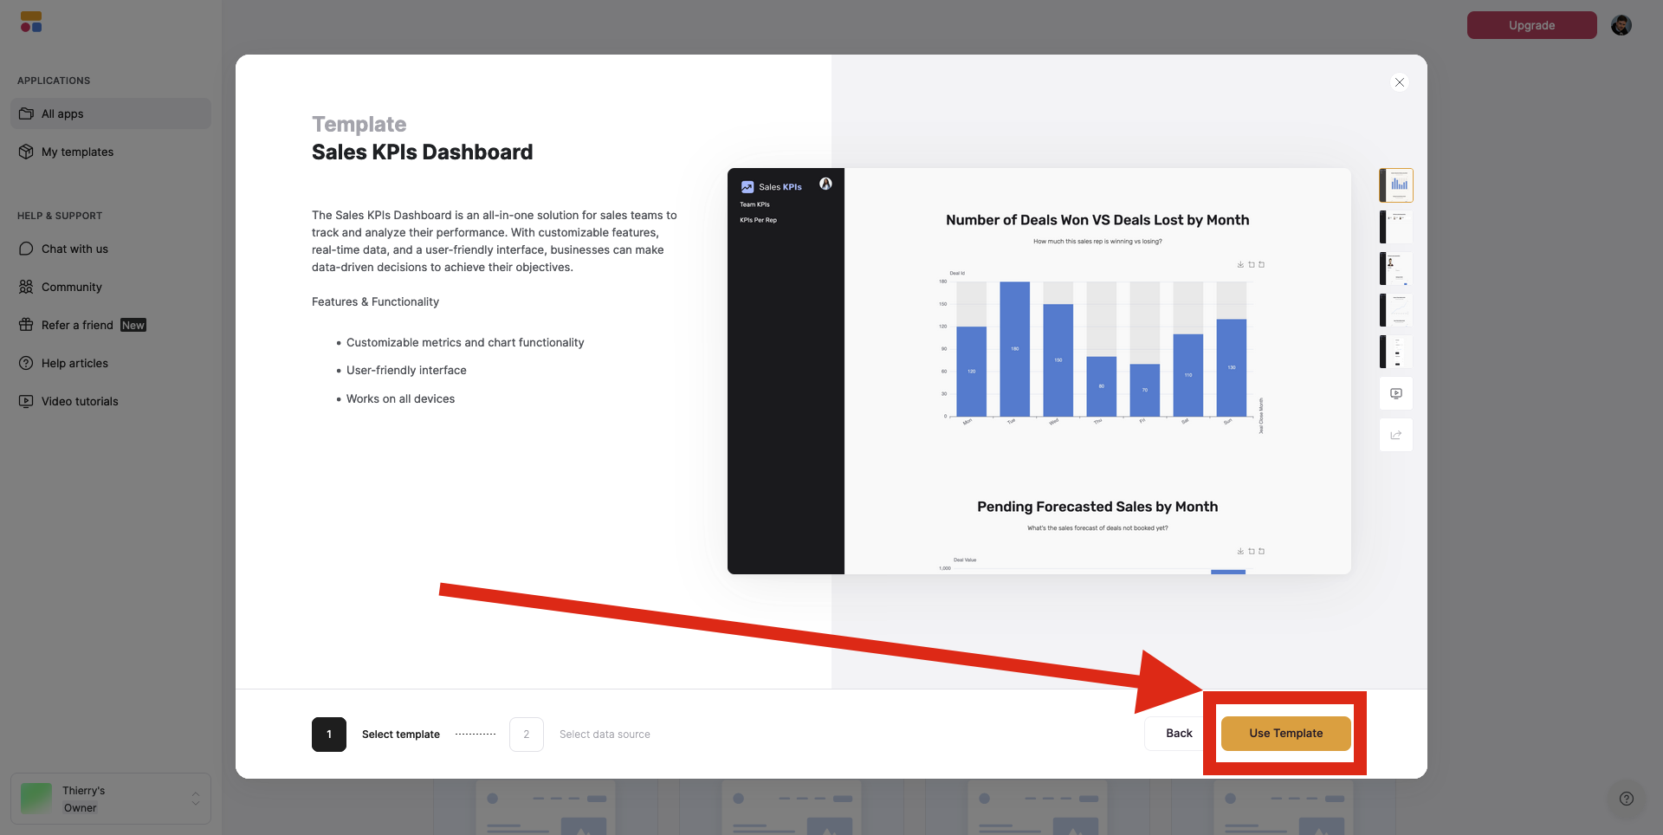The width and height of the screenshot is (1663, 835).
Task: Click Pending Forecasted Sales by Month heading
Action: click(x=1097, y=507)
